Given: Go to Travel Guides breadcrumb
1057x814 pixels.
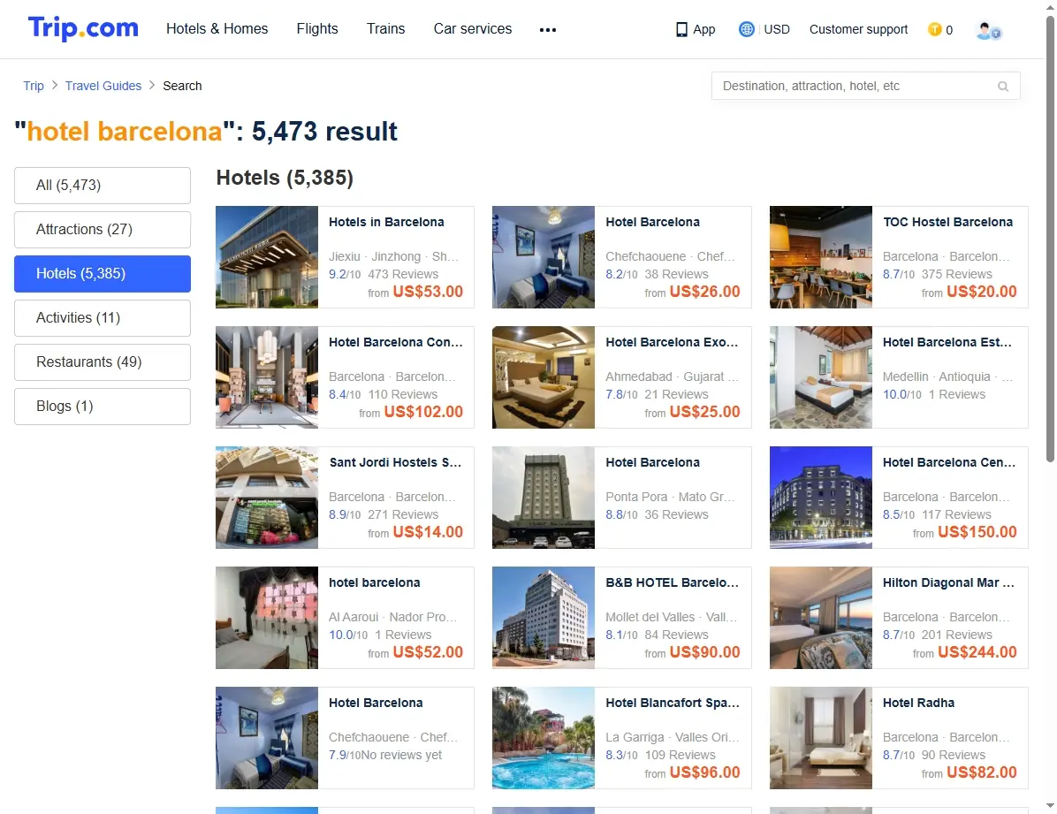Looking at the screenshot, I should click(103, 86).
